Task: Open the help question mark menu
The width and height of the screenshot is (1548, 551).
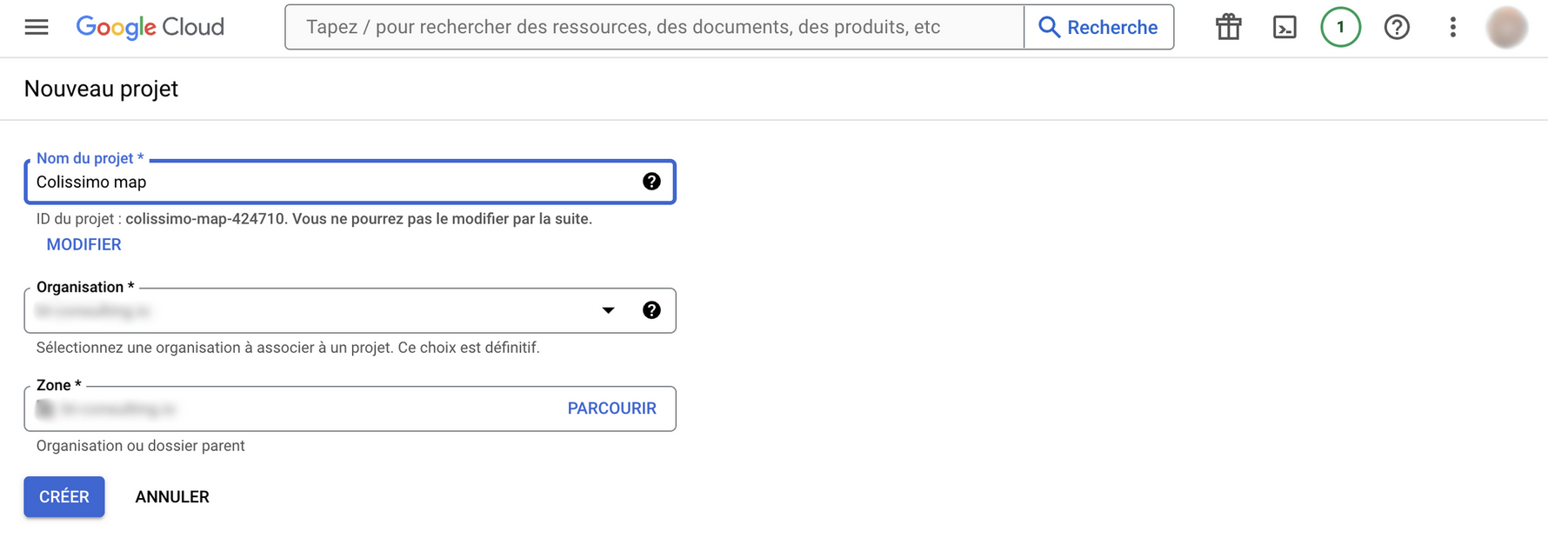Action: 1397,27
